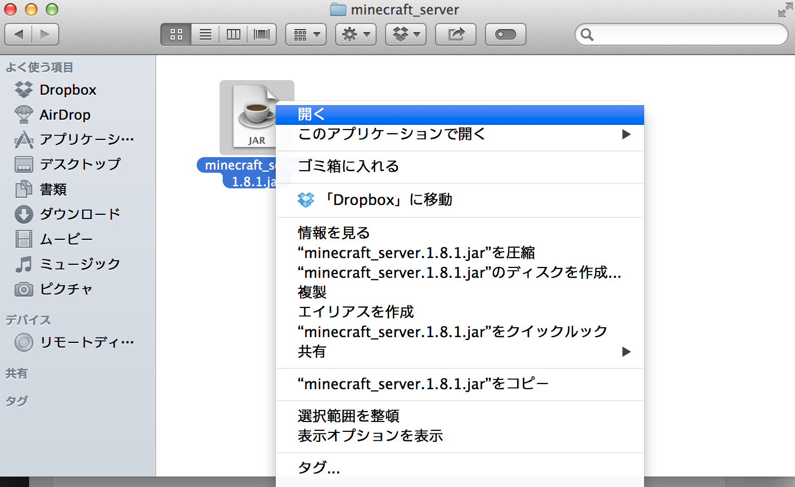
Task: Switch to column view
Action: pos(233,34)
